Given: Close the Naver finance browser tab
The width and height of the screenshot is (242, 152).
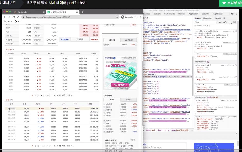Looking at the screenshot, I should pyautogui.click(x=77, y=12).
